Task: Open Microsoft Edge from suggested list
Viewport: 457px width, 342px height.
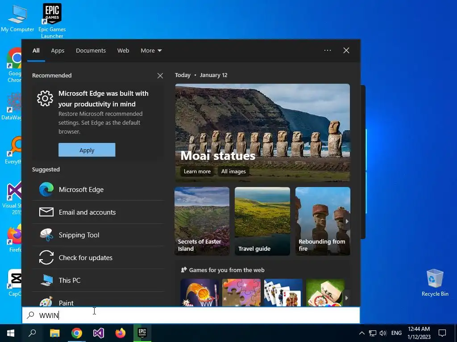Action: point(98,190)
